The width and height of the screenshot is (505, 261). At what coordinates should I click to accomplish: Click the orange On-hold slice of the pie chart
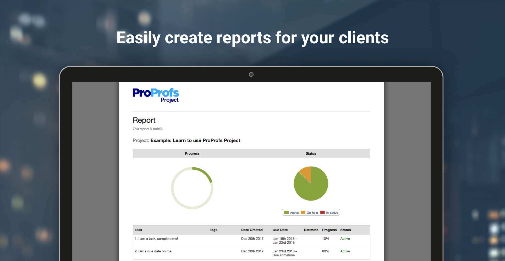click(x=306, y=173)
